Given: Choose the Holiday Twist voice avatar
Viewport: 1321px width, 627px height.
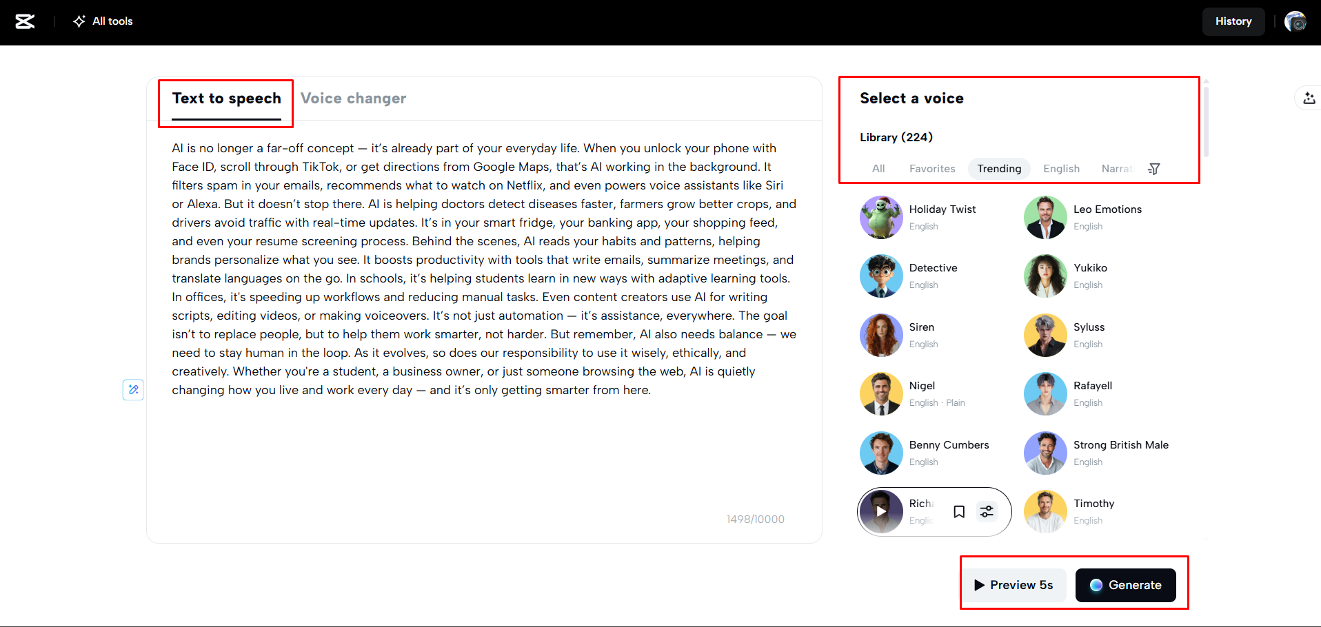Looking at the screenshot, I should [881, 218].
